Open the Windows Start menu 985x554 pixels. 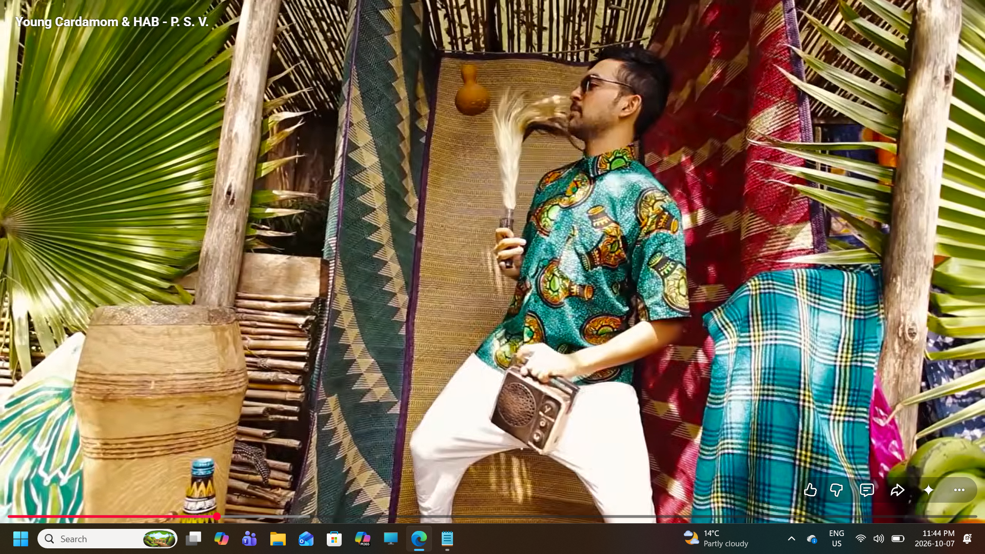point(21,539)
